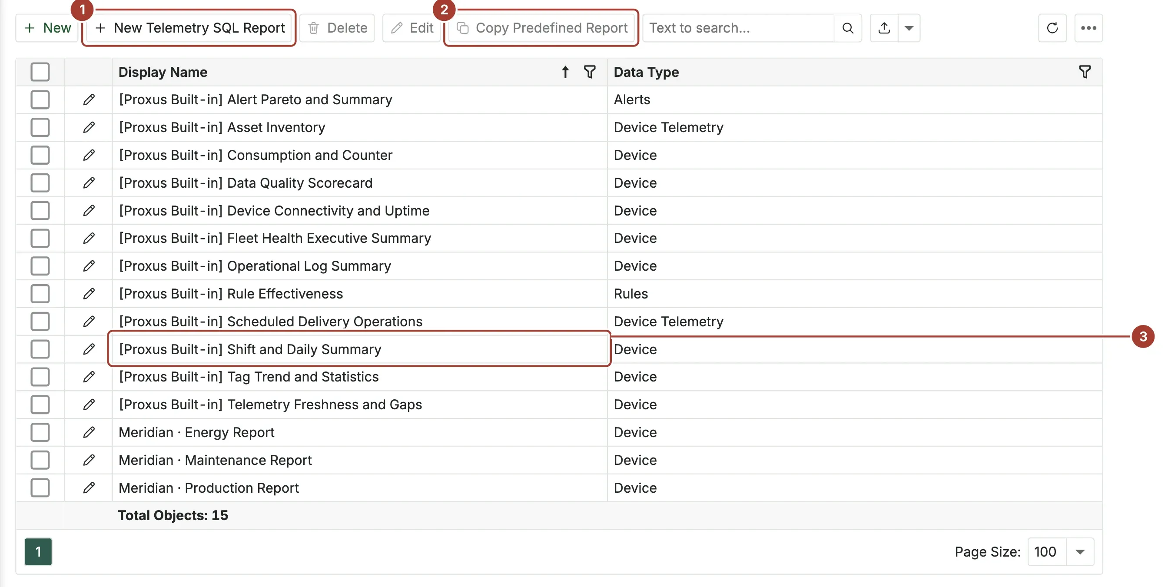The image size is (1168, 587).
Task: Edit pencil for Asset Inventory row
Action: pos(89,127)
